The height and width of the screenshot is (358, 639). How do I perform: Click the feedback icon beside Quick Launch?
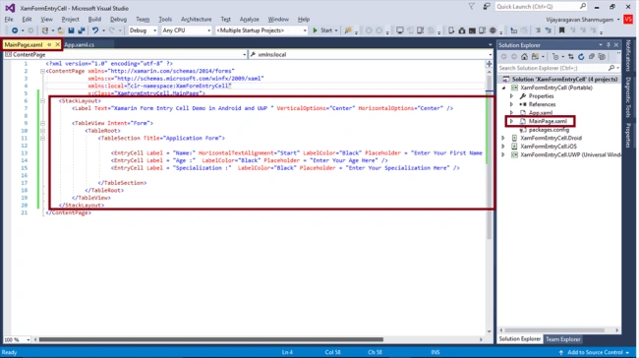click(487, 7)
